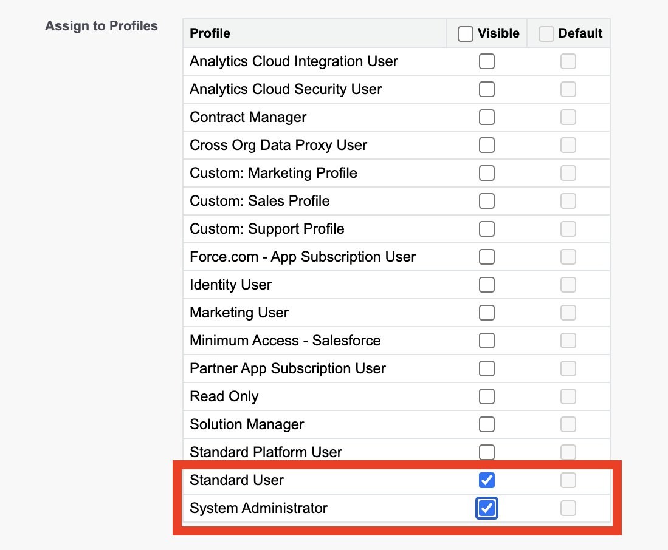This screenshot has height=550, width=668.
Task: Enable Visible for Analytics Cloud Security User
Action: click(x=487, y=89)
